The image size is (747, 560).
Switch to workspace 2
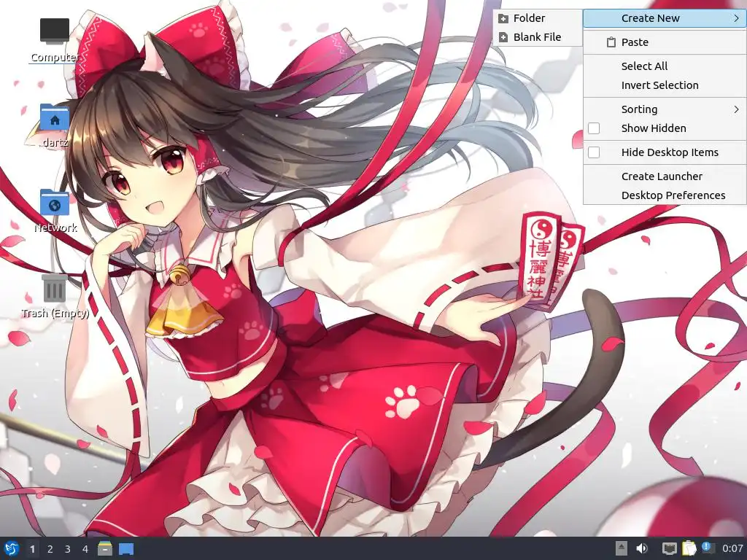point(50,549)
